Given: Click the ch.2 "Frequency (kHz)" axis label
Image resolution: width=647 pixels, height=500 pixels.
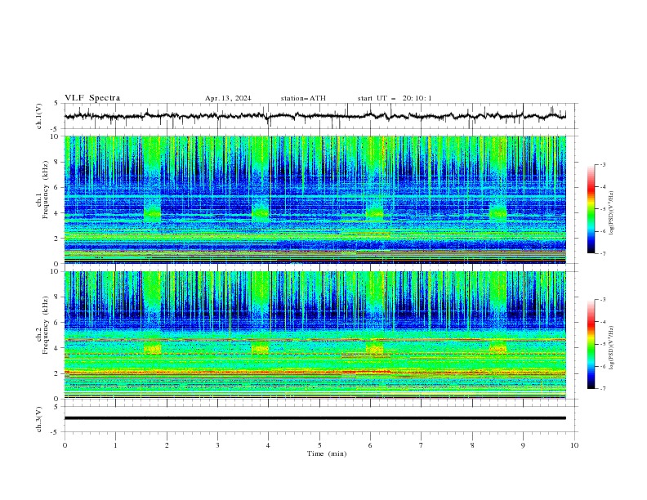Looking at the screenshot, I should 46,325.
